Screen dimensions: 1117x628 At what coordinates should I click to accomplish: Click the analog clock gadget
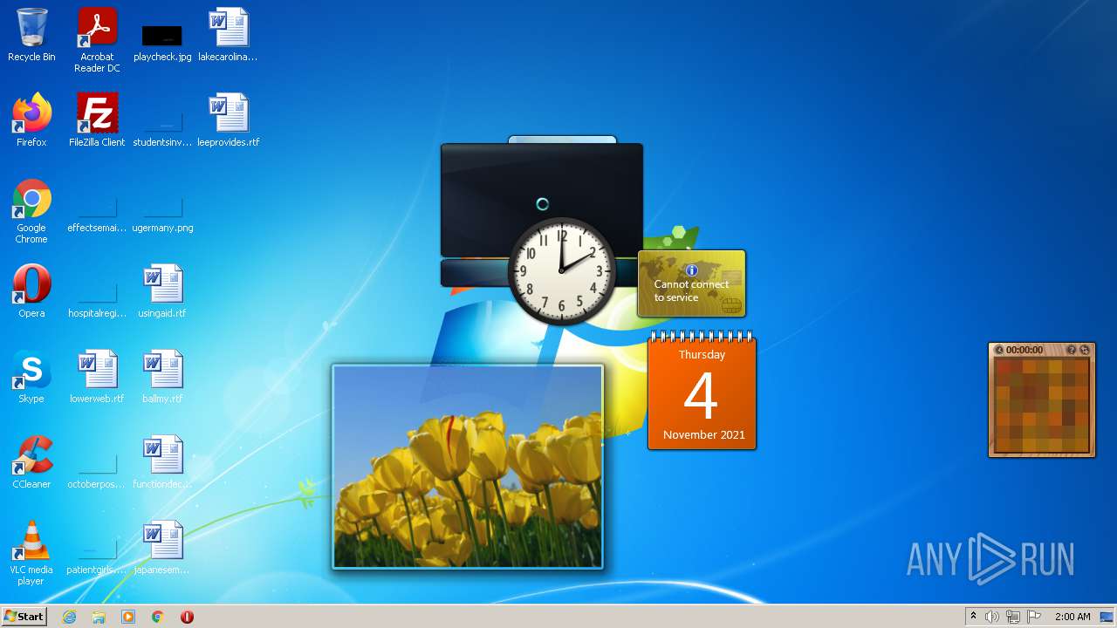coord(562,270)
